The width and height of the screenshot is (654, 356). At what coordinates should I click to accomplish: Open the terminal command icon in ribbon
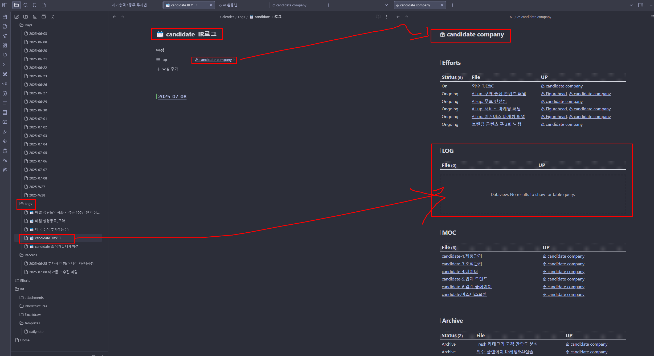pyautogui.click(x=5, y=65)
